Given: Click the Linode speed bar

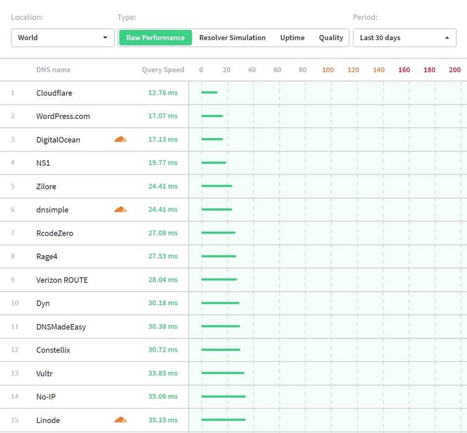Looking at the screenshot, I should pos(224,420).
